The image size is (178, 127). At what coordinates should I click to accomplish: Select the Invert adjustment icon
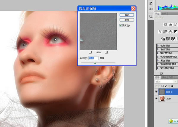point(163,39)
